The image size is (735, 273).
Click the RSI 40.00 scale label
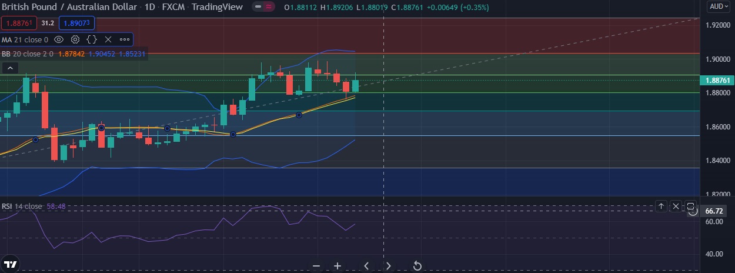pos(714,254)
